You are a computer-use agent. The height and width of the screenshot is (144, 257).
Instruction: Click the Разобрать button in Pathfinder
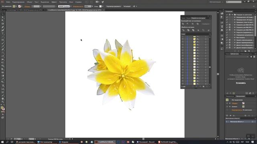206,24
